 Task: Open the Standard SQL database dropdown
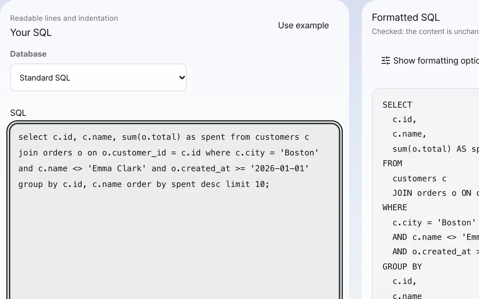pos(98,77)
